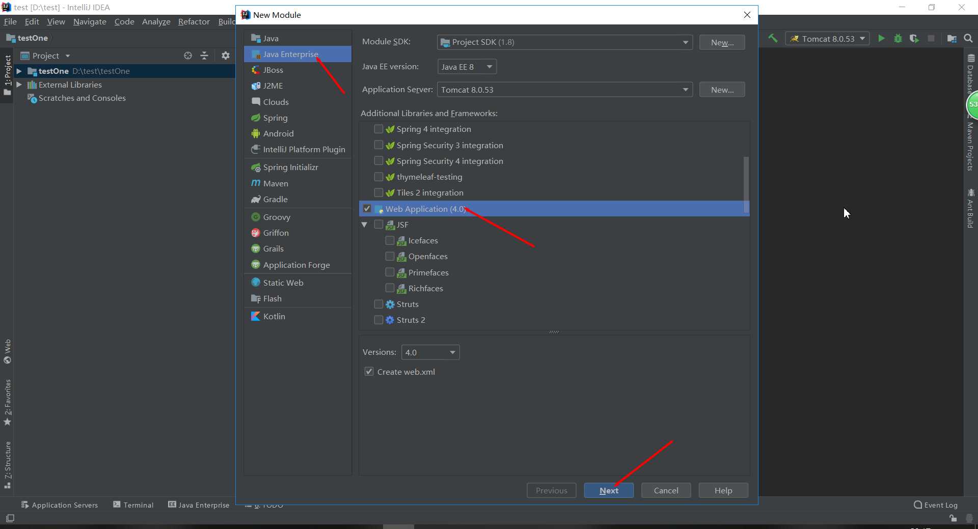The height and width of the screenshot is (529, 978).
Task: Open Maven Projects side panel
Action: point(970,144)
